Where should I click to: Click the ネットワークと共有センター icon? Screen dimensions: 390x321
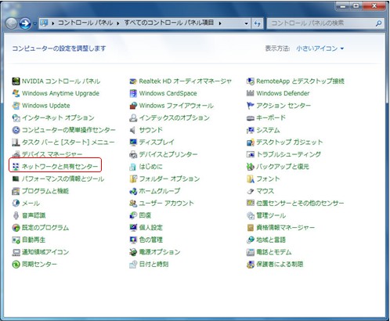click(x=16, y=166)
